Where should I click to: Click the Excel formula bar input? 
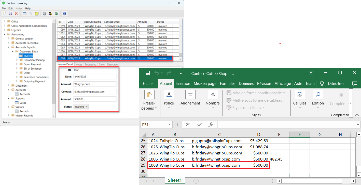pyautogui.click(x=287, y=125)
